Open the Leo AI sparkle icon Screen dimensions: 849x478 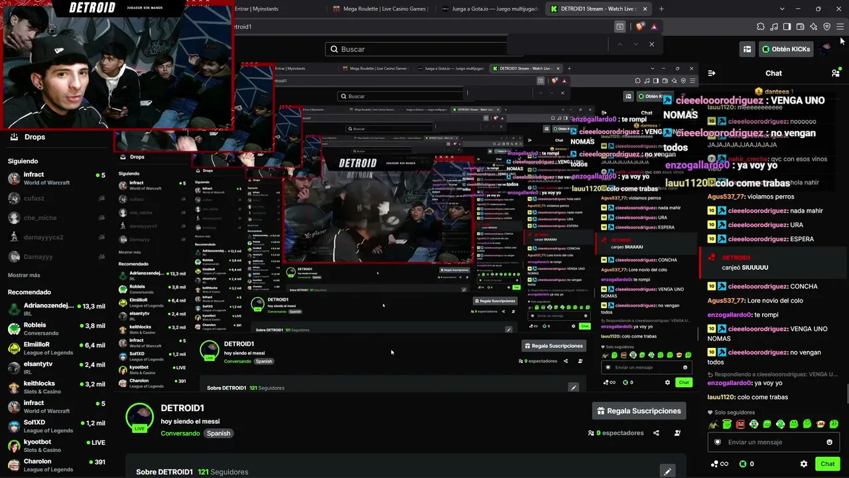(814, 27)
